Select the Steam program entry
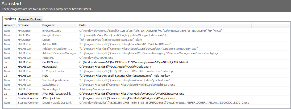This screenshot has width=291, height=109. point(46,40)
